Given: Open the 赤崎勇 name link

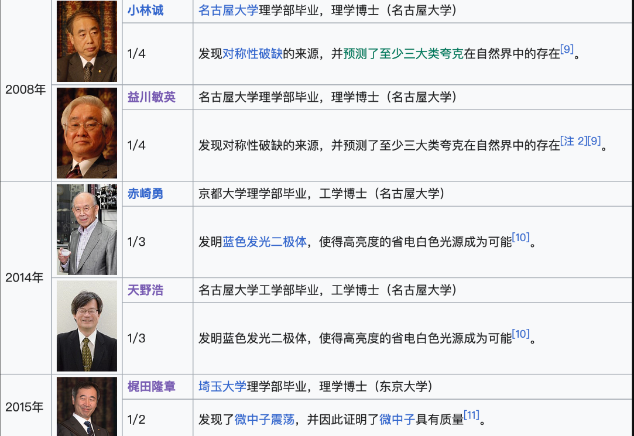Looking at the screenshot, I should pyautogui.click(x=145, y=194).
